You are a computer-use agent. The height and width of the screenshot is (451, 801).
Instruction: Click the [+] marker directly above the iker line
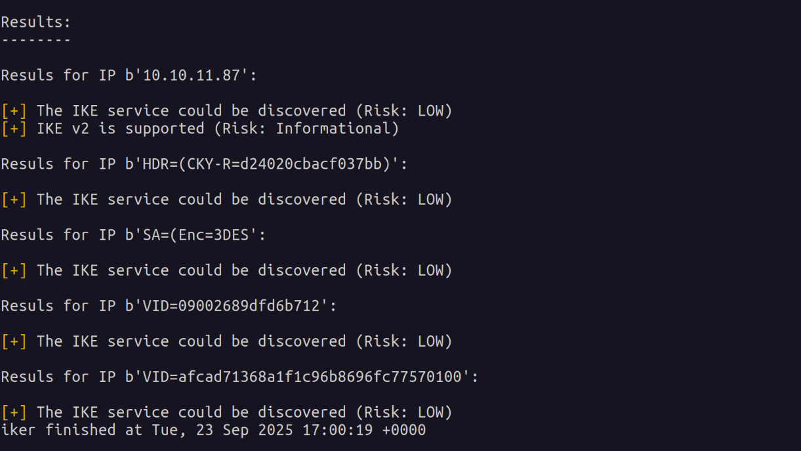14,412
